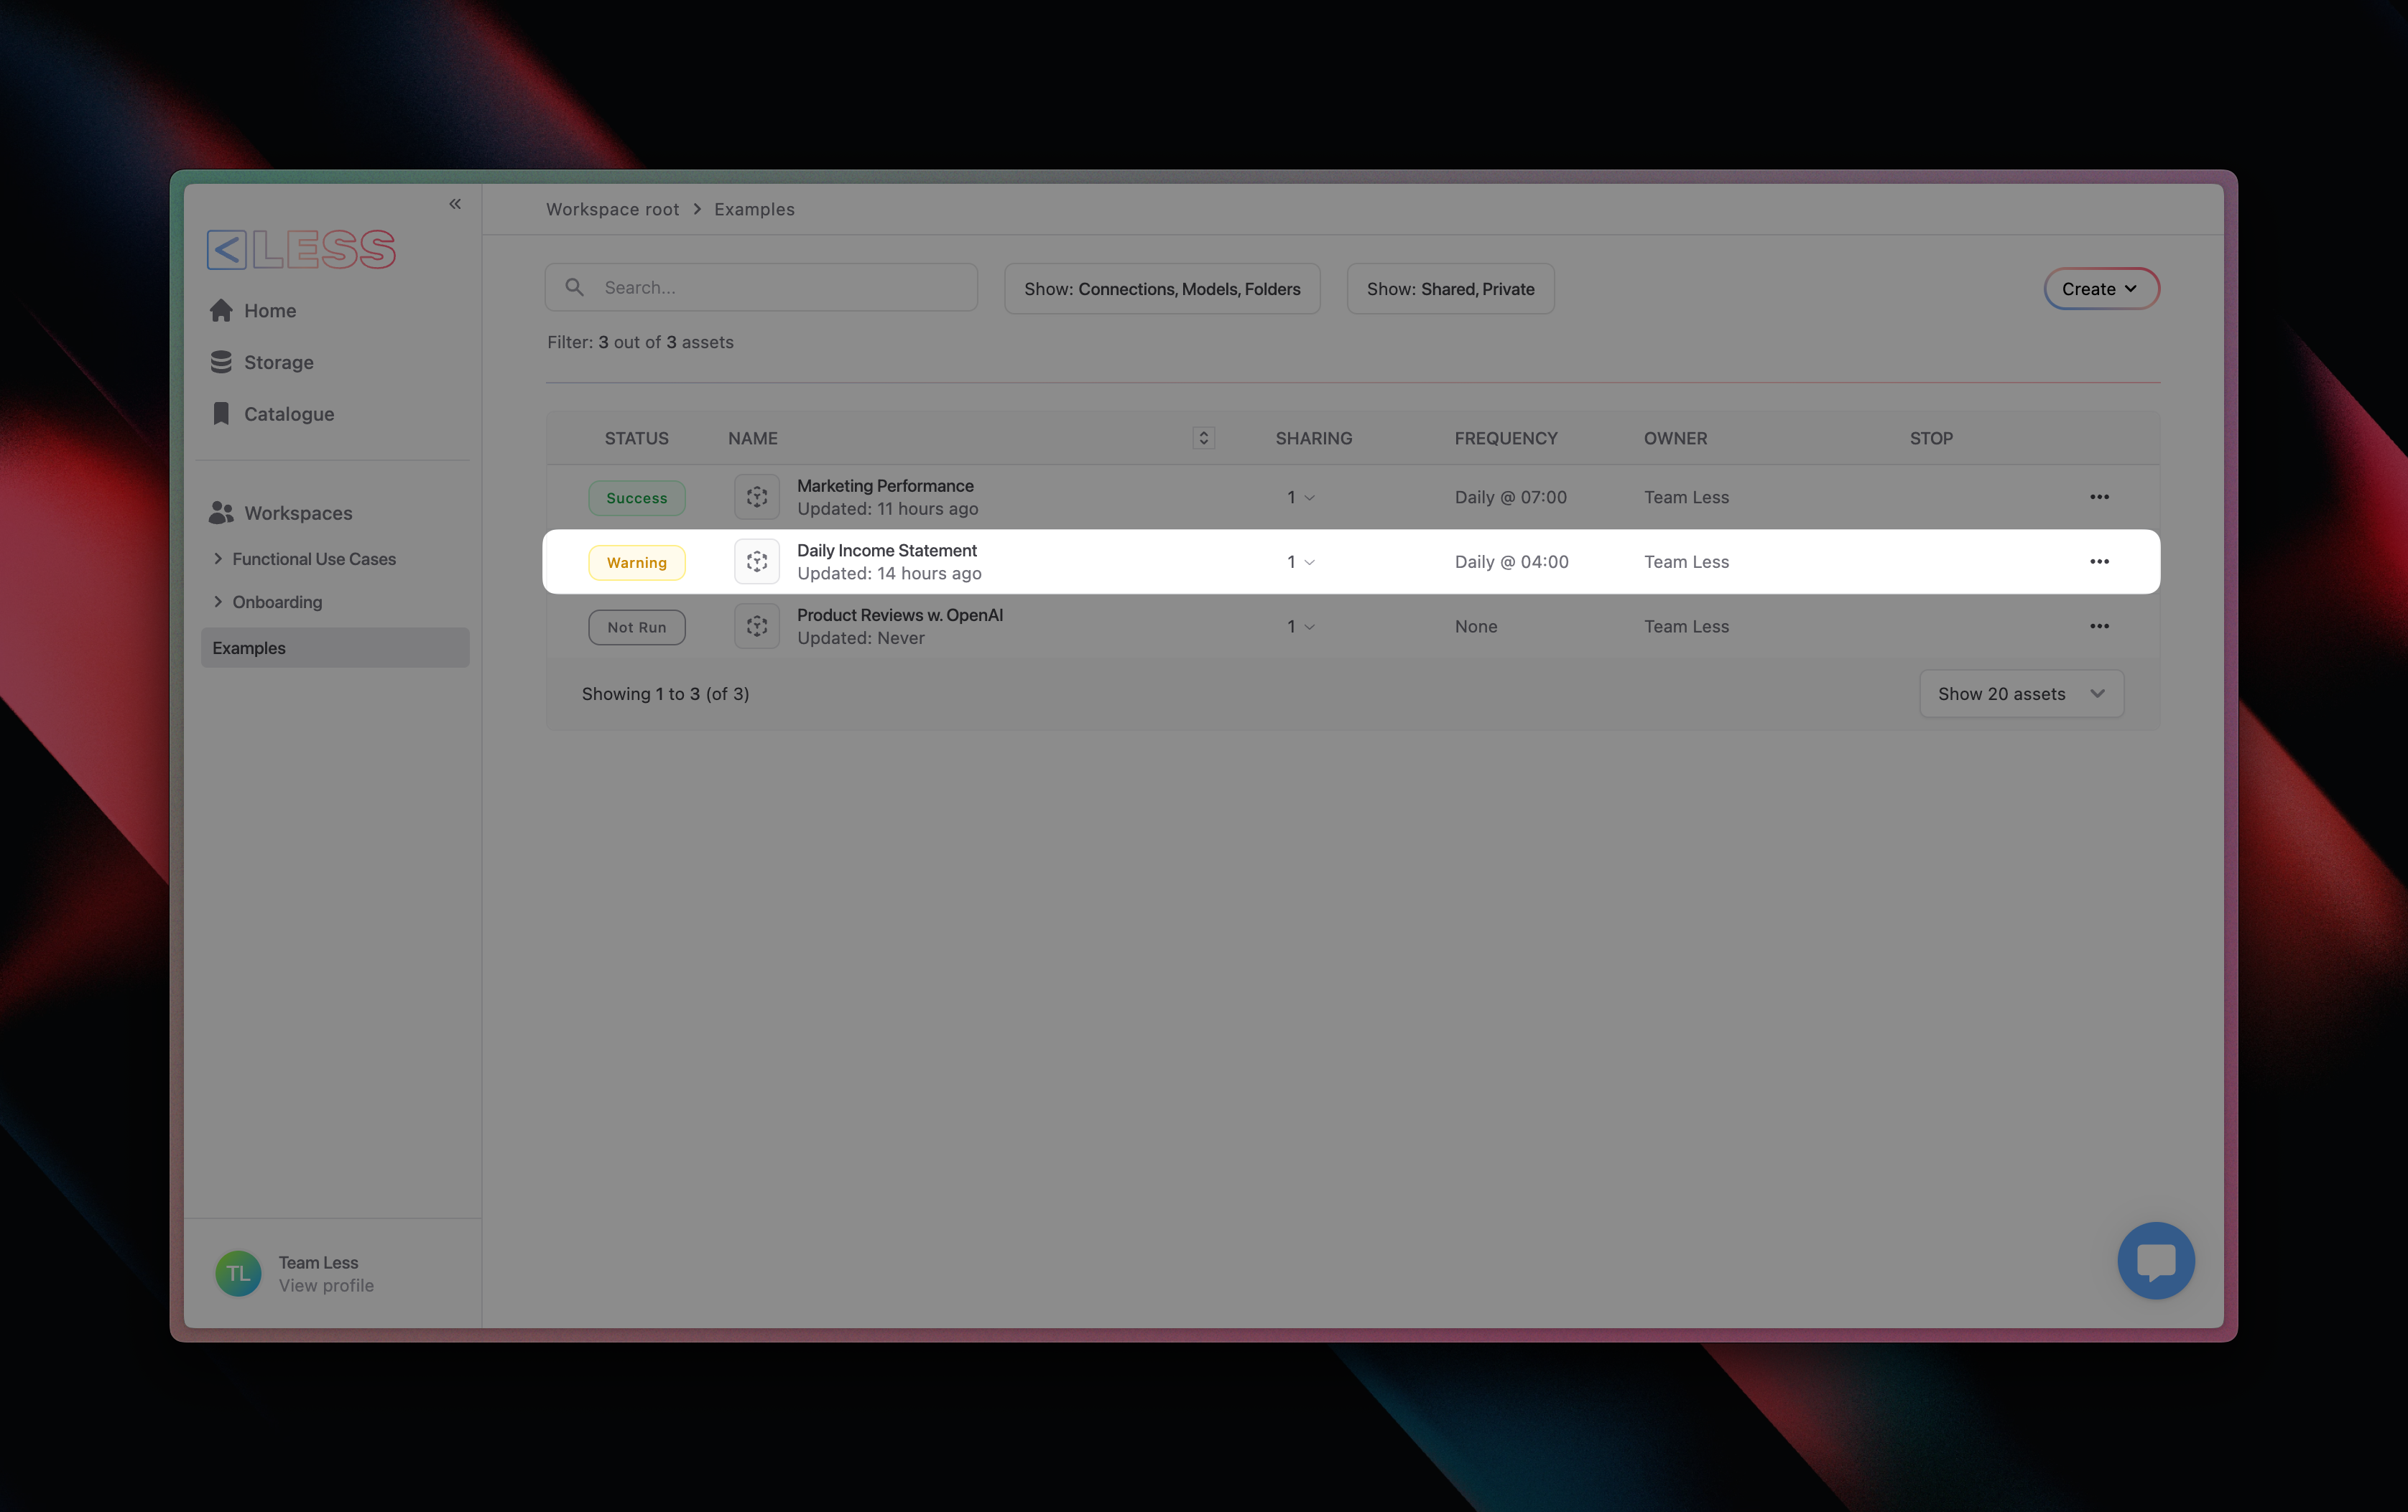The width and height of the screenshot is (2408, 1512).
Task: Click the Home icon in sidebar
Action: pos(222,311)
